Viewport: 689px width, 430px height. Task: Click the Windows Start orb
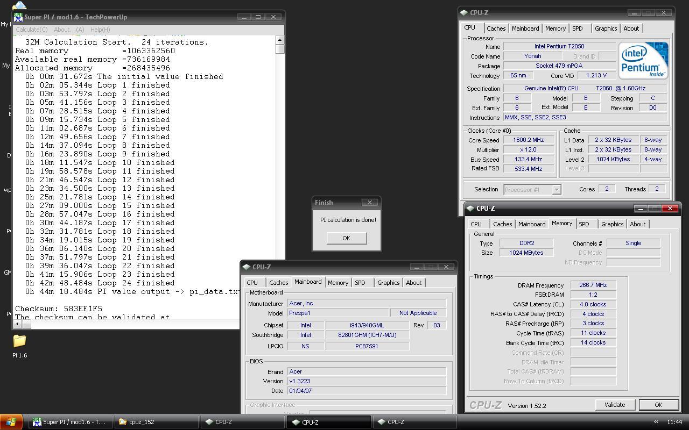(x=11, y=422)
